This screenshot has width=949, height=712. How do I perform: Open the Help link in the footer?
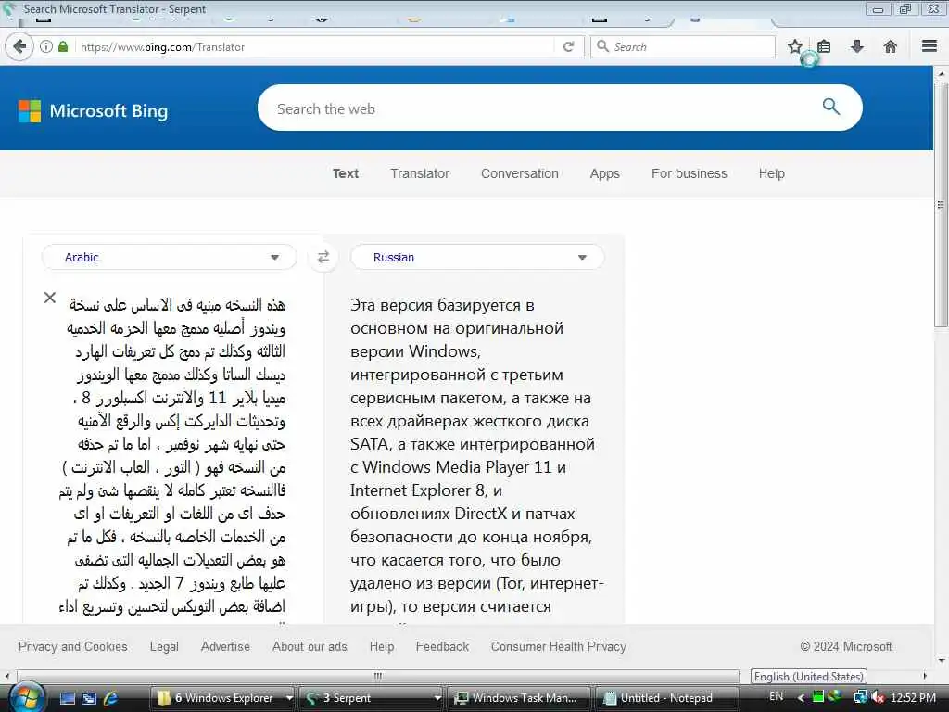(x=382, y=646)
